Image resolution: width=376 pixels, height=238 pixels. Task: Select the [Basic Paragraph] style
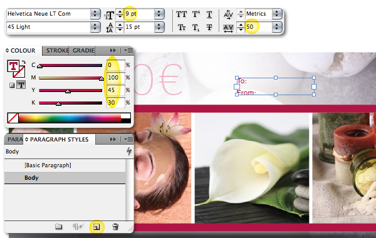65,165
